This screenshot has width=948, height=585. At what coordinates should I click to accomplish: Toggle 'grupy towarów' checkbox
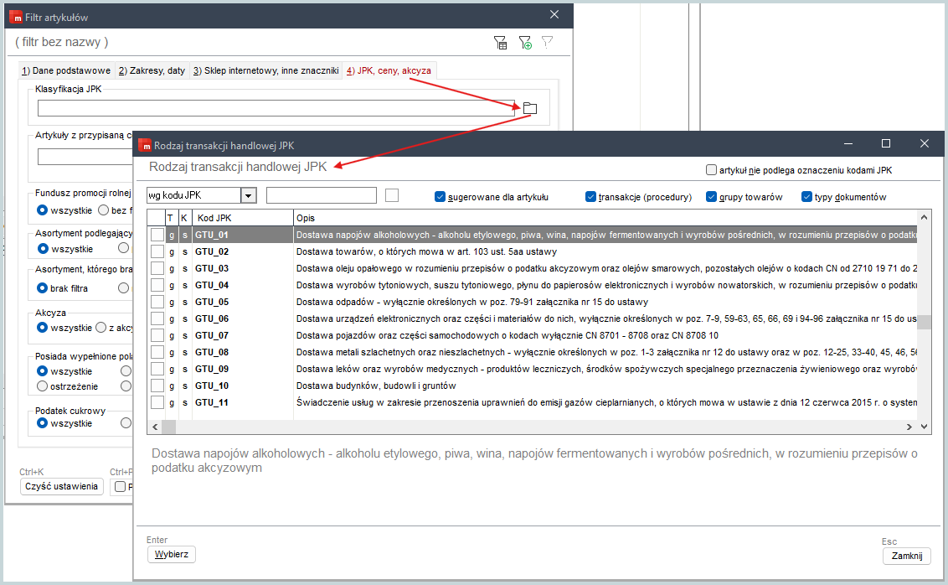(712, 197)
